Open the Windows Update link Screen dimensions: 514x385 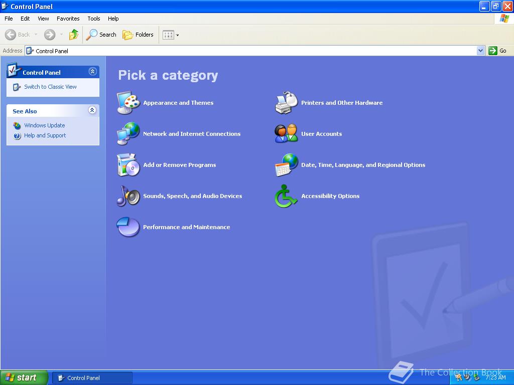point(44,125)
